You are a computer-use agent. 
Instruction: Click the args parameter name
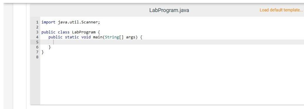[x=130, y=37]
